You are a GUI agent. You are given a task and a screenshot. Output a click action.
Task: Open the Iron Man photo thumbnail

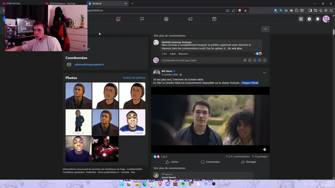coord(105,149)
